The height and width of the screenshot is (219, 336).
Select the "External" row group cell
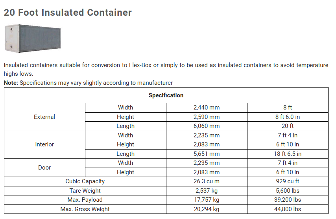(44, 117)
